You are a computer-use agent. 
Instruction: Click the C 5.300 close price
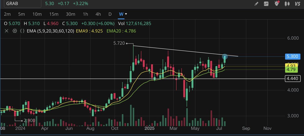[70, 24]
